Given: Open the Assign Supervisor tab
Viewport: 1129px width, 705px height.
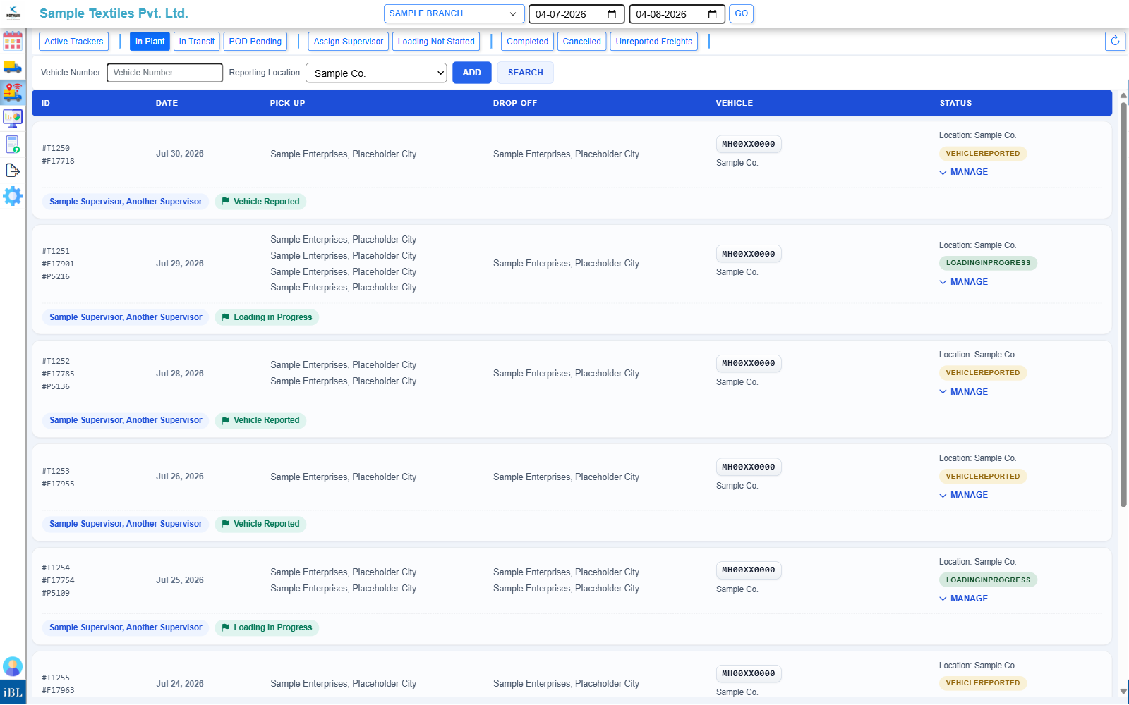Looking at the screenshot, I should point(349,42).
